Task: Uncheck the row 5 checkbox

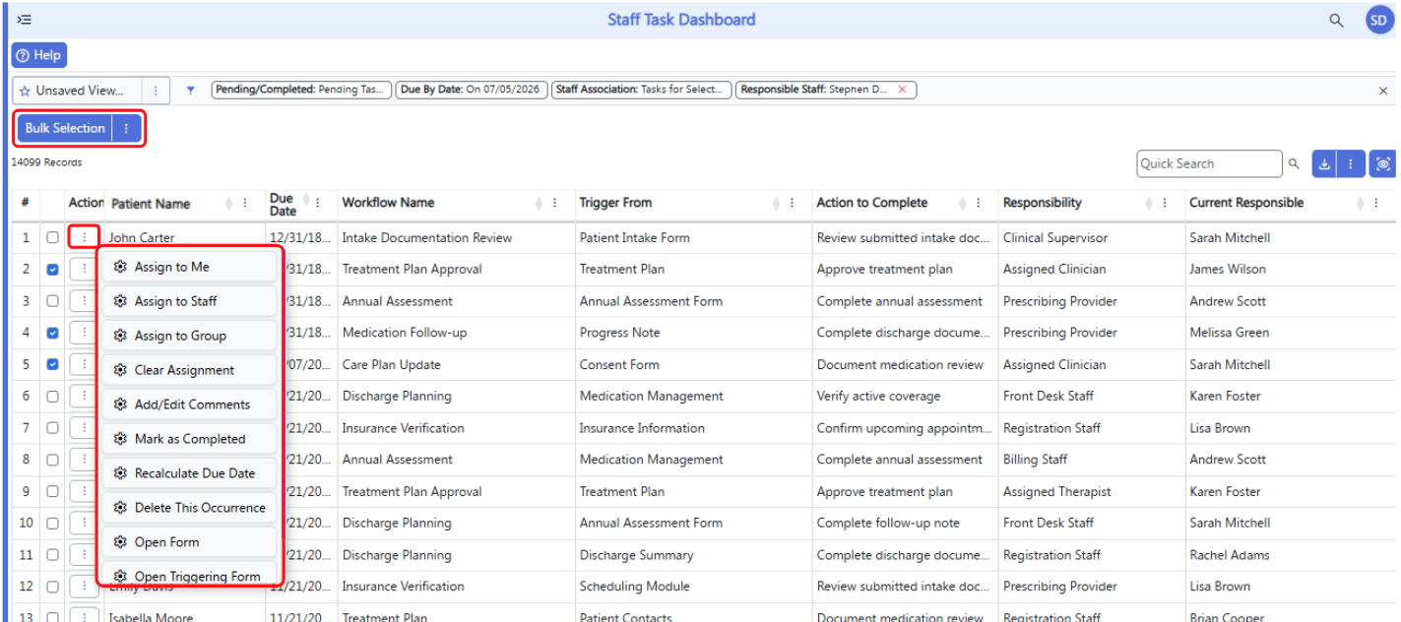Action: pyautogui.click(x=52, y=364)
